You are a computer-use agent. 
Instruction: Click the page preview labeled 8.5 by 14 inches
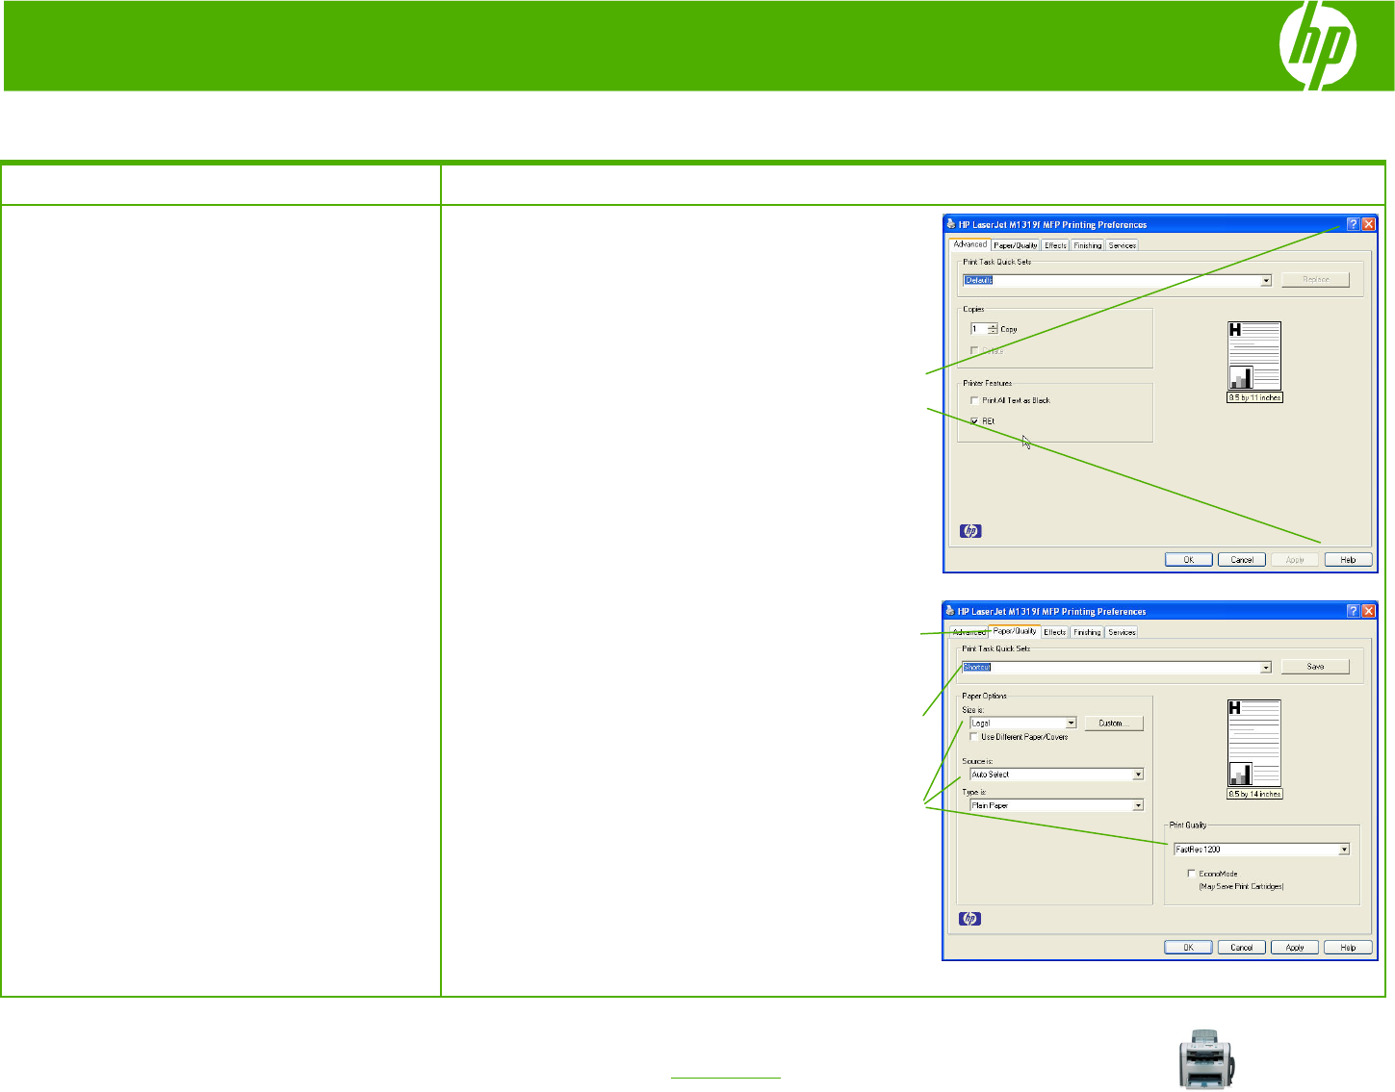(1254, 744)
